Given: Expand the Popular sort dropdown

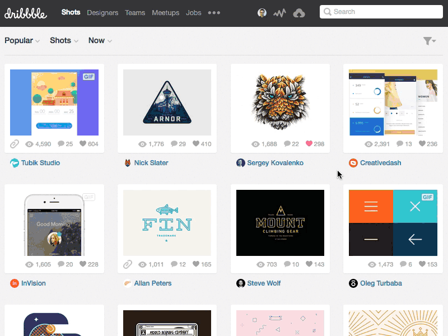Looking at the screenshot, I should click(x=22, y=40).
